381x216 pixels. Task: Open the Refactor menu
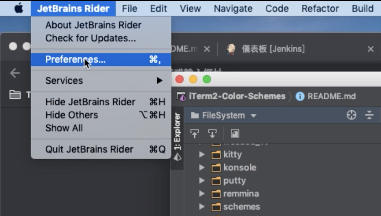(320, 9)
